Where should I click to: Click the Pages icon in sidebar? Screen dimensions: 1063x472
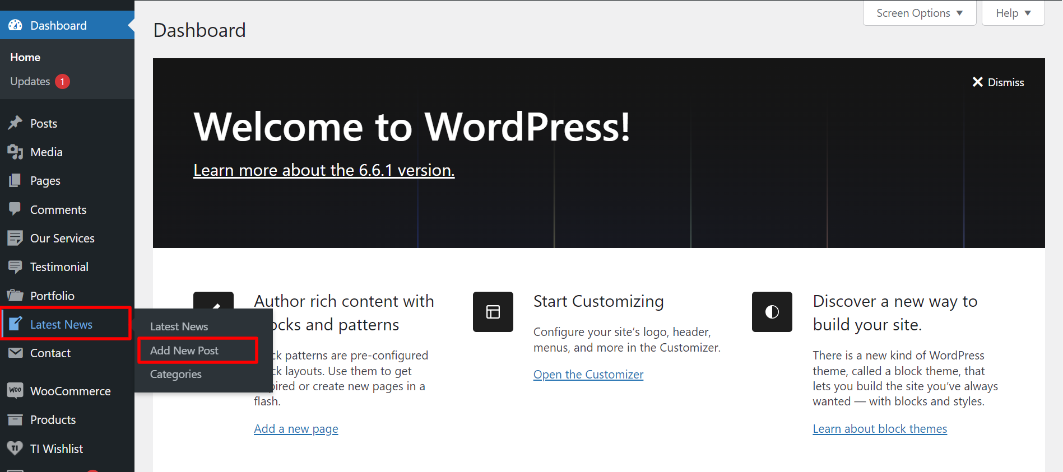click(15, 180)
